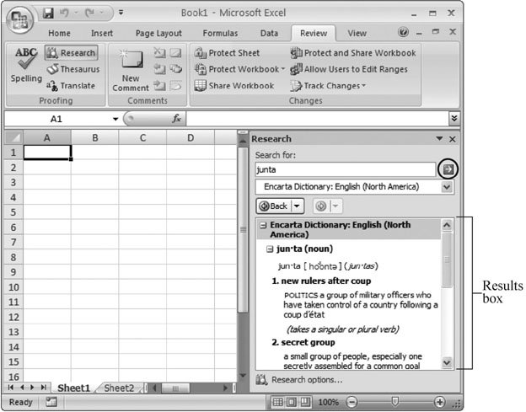Click the formula bar input area
Screen dimensions: 526x412
(317, 119)
